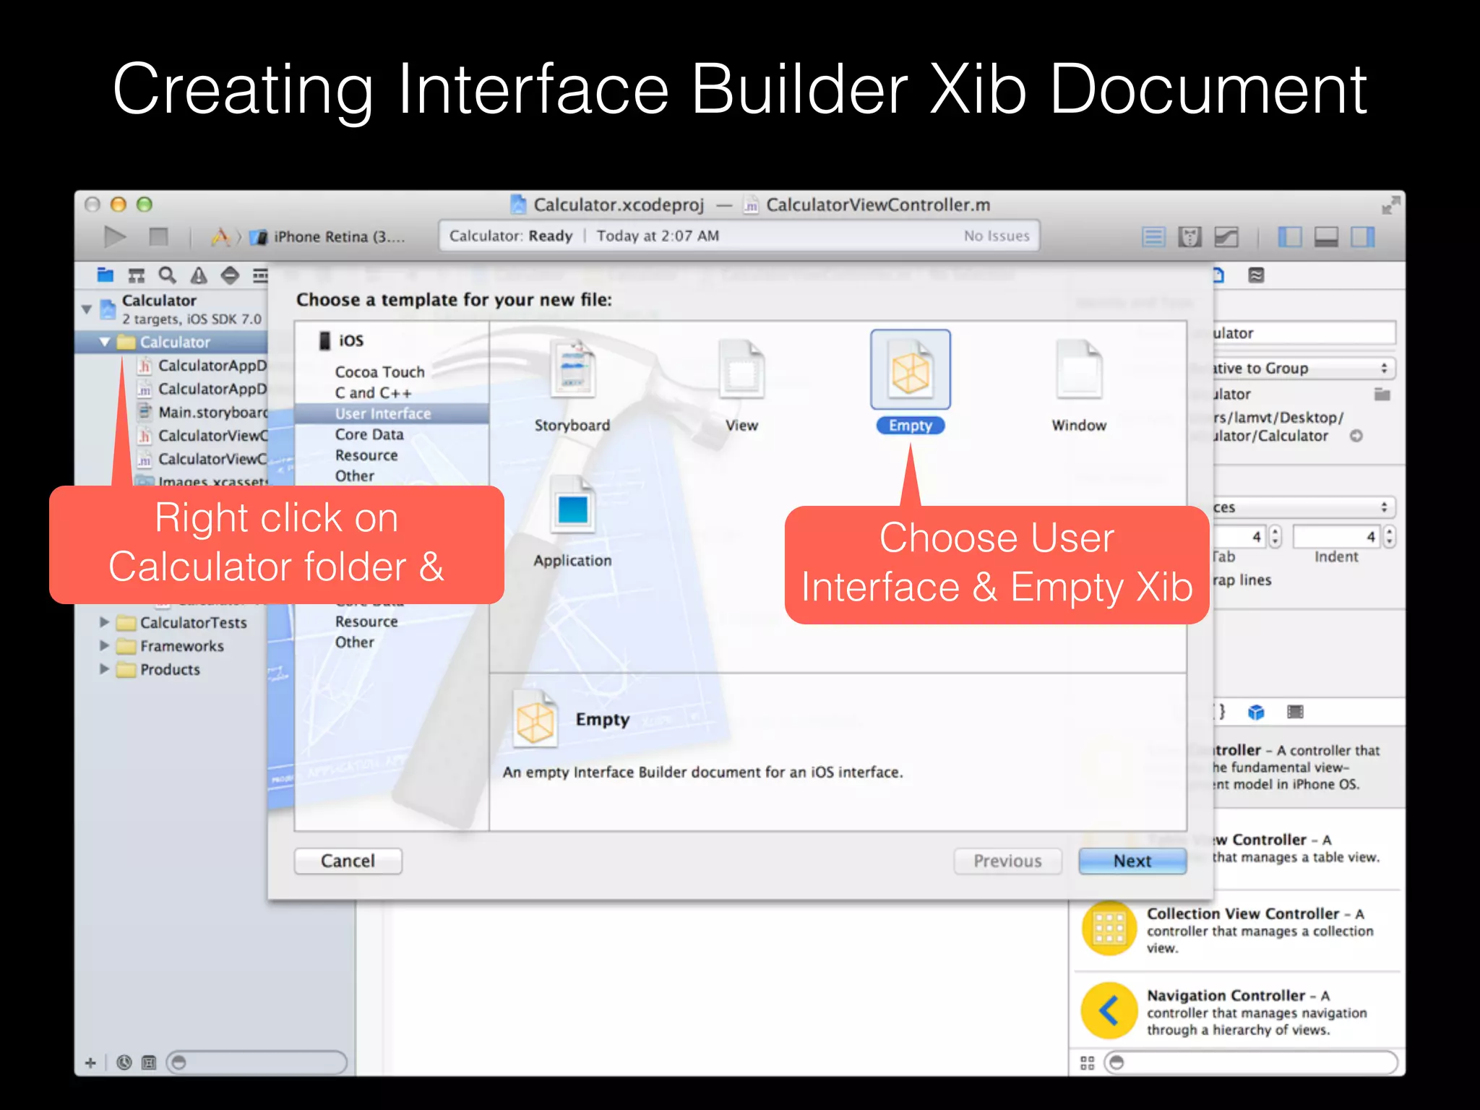
Task: Select Navigation Controller library item
Action: click(x=1236, y=1011)
